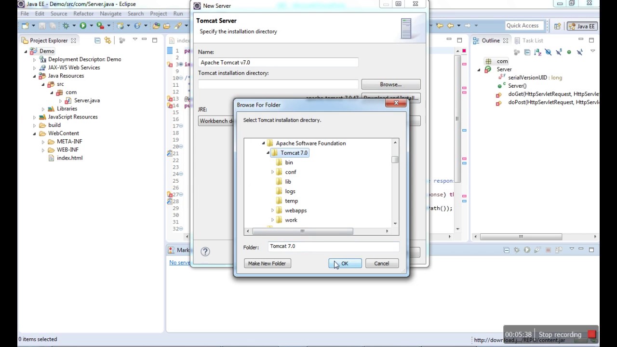
Task: Click the Open Type toolbar icon
Action: [x=156, y=26]
